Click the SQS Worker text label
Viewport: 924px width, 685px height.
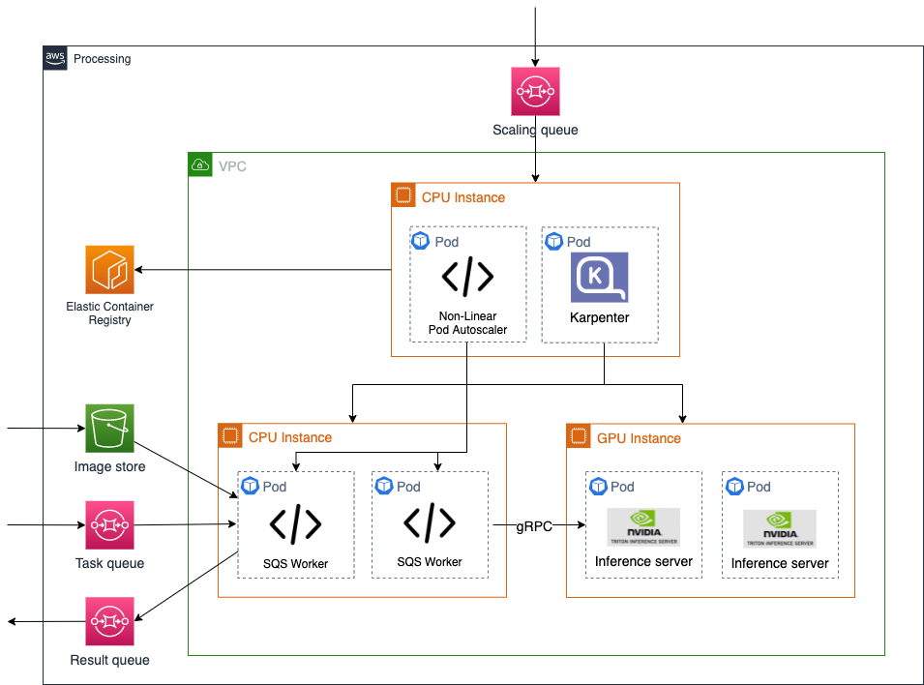(x=295, y=561)
